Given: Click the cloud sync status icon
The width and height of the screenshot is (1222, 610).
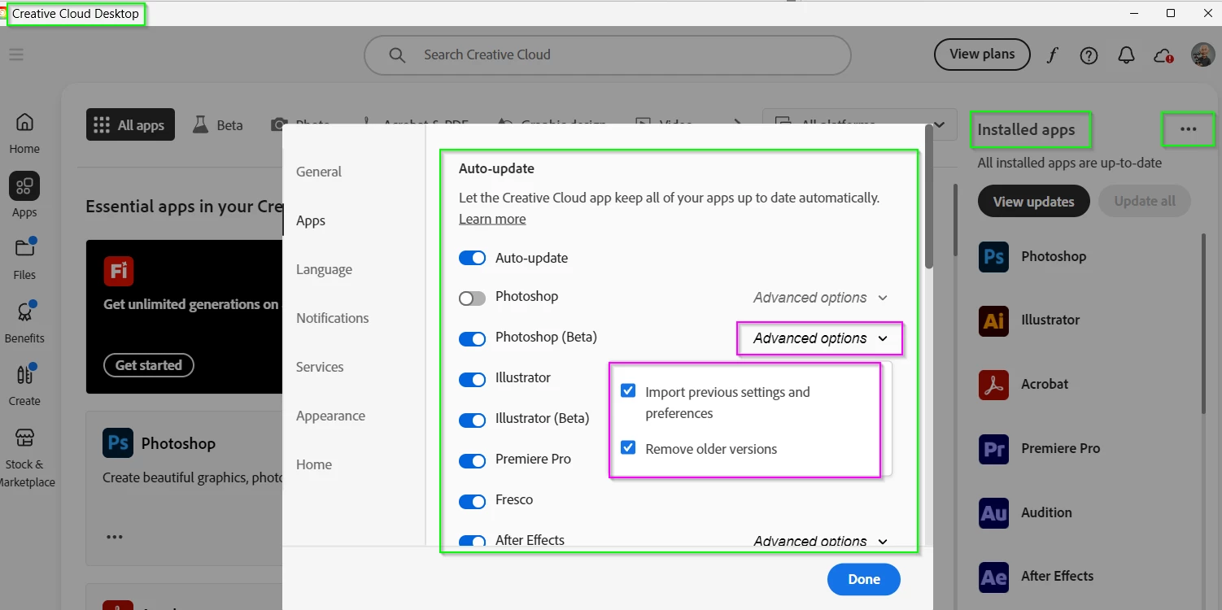Looking at the screenshot, I should click(x=1163, y=55).
